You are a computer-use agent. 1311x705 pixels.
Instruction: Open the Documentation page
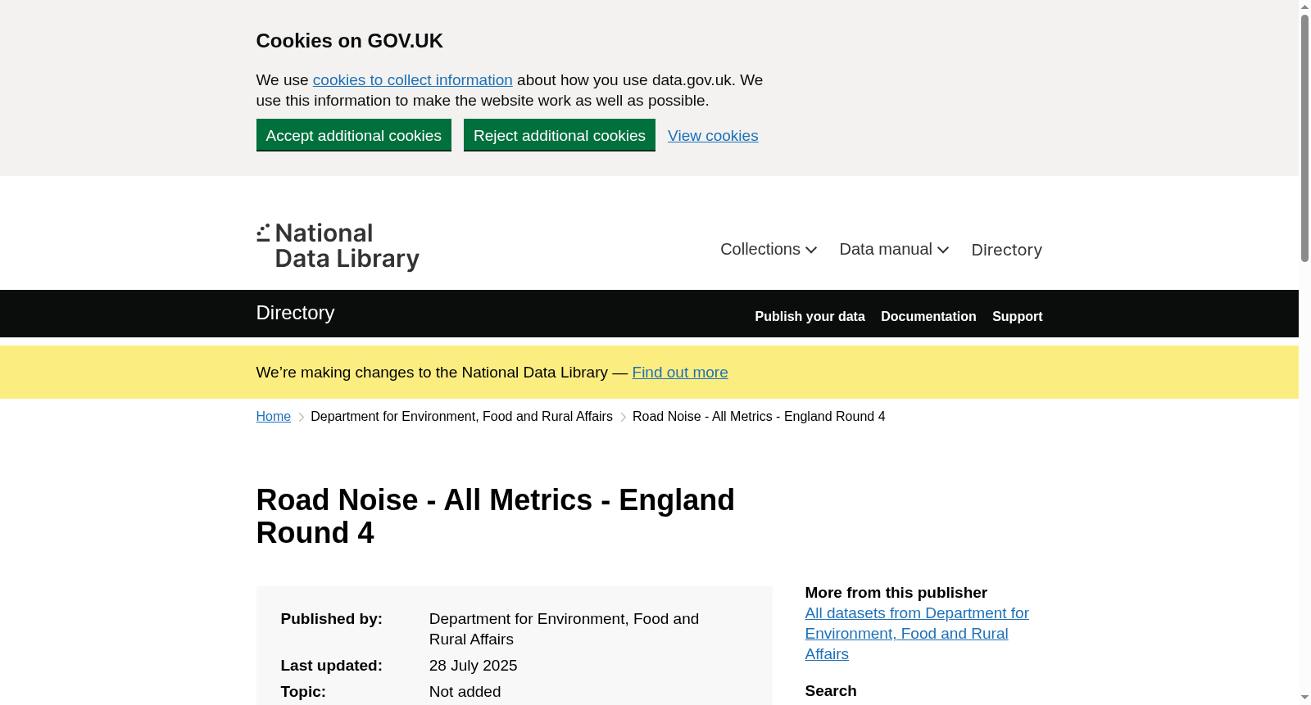[x=928, y=317]
